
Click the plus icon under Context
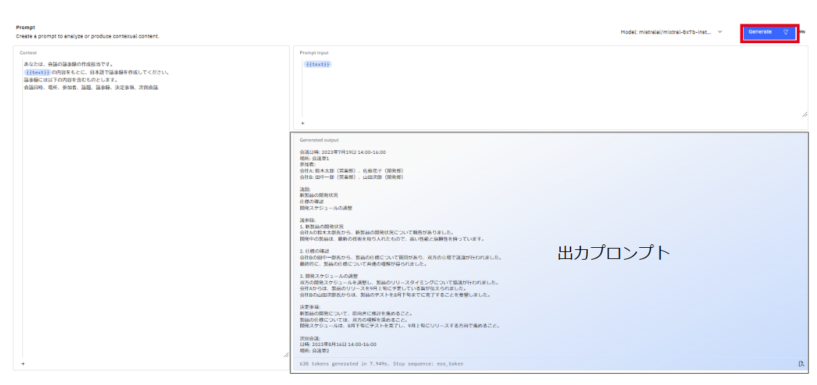[23, 363]
